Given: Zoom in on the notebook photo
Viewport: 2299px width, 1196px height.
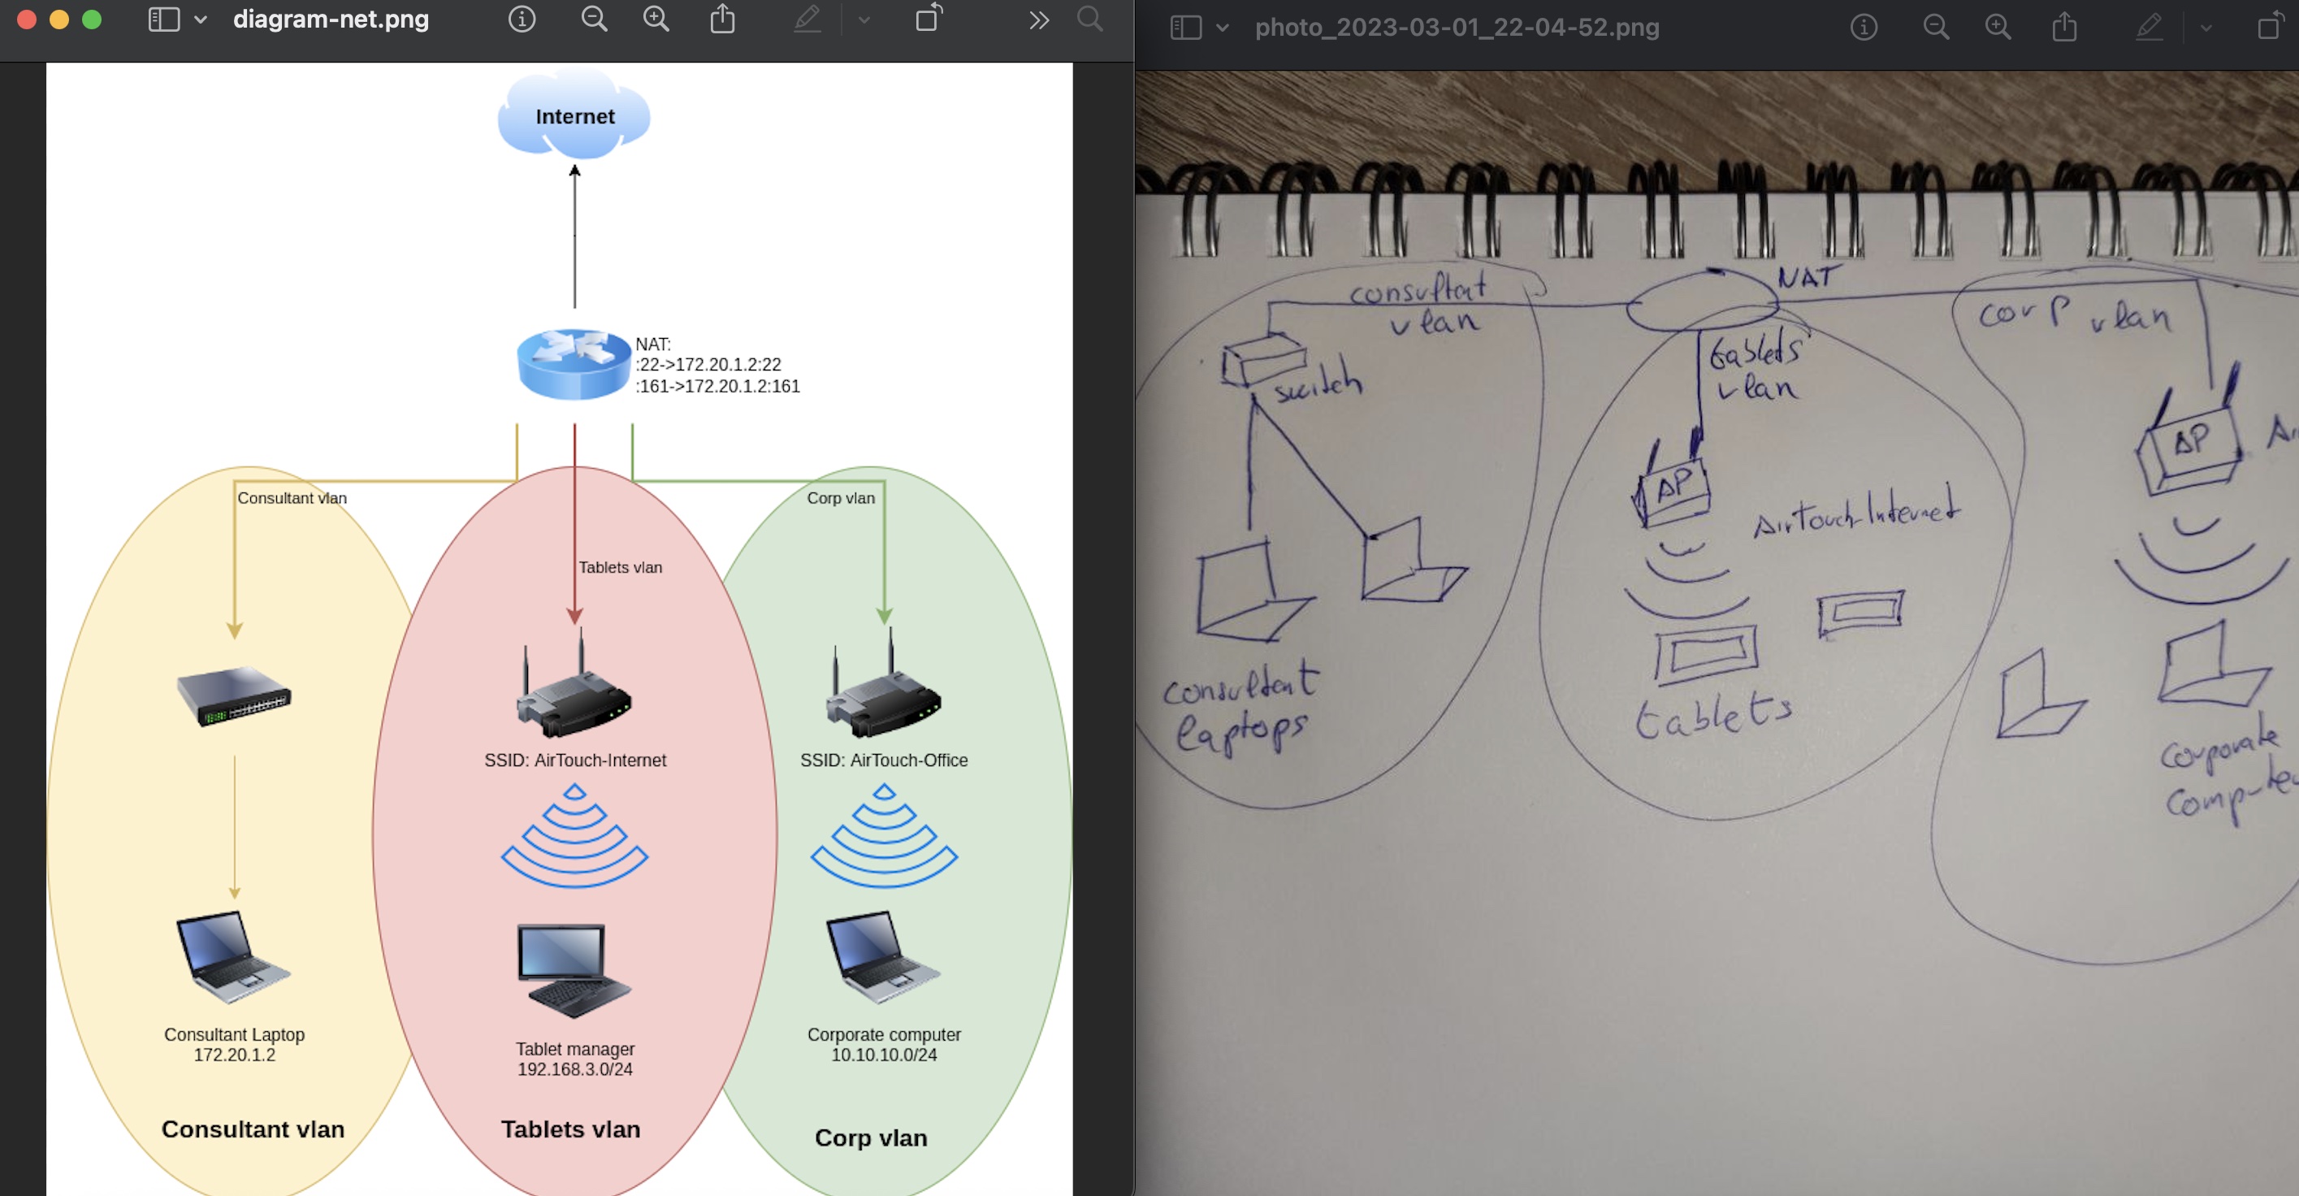Looking at the screenshot, I should [1998, 28].
